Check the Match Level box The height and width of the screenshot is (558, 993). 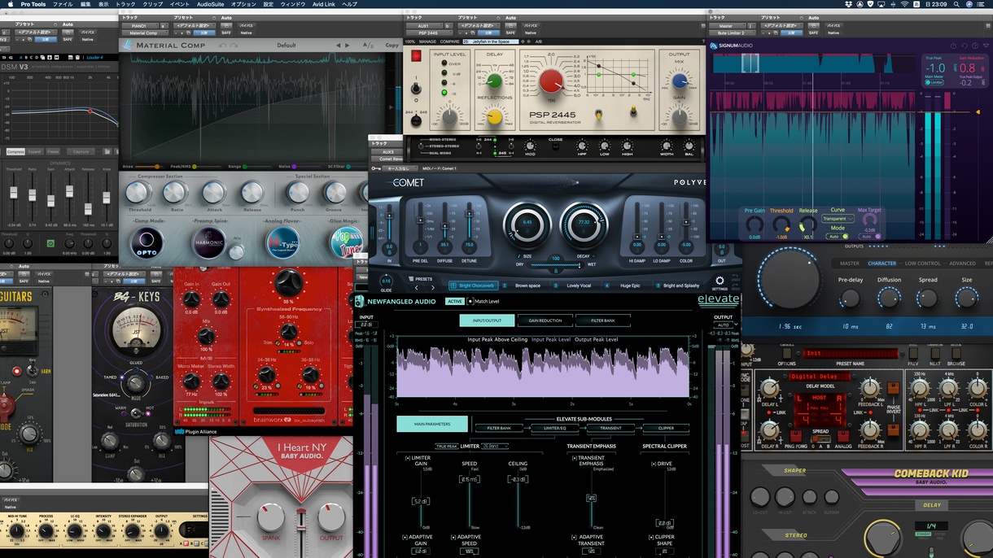click(470, 301)
